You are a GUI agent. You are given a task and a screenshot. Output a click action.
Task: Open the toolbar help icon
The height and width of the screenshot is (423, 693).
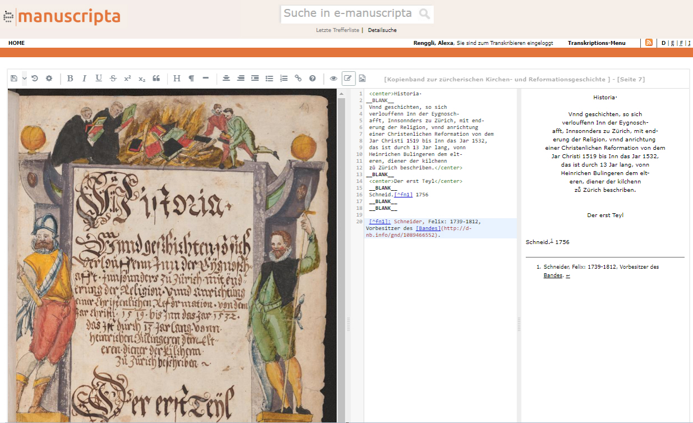(x=312, y=78)
